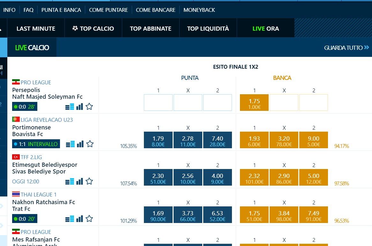Back Trat Fc at 6.53
This screenshot has height=246, width=372.
click(218, 215)
